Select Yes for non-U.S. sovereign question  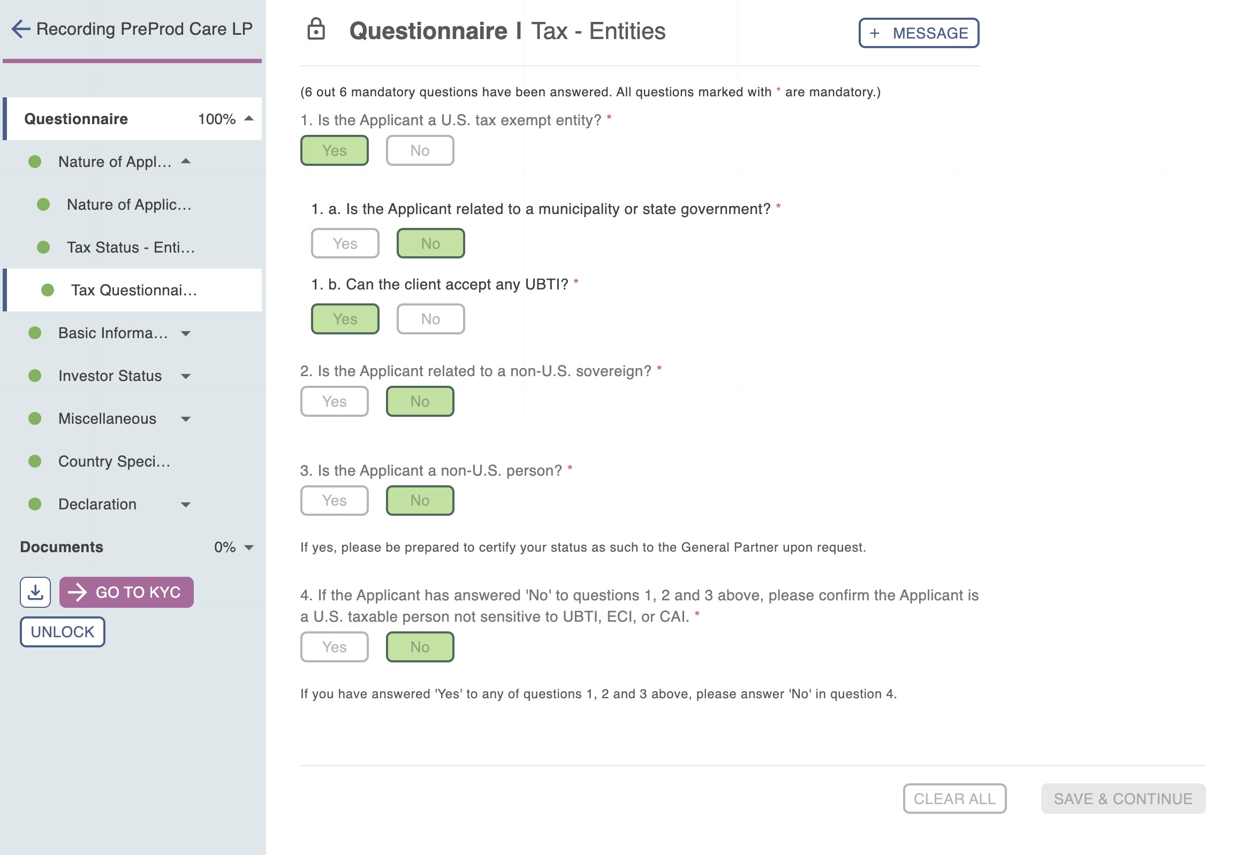(334, 401)
